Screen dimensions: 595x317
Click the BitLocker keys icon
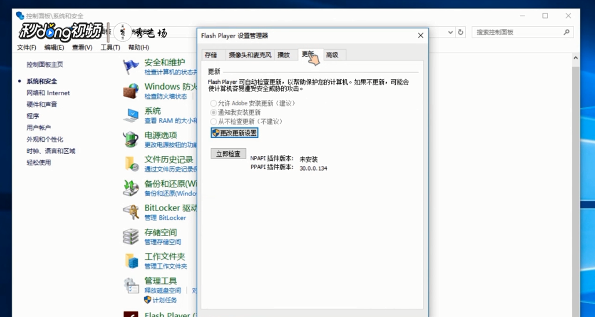click(x=131, y=212)
